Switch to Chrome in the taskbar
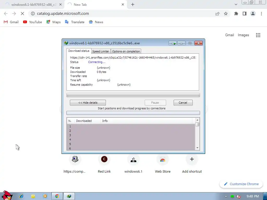This screenshot has height=200, width=267. (57, 196)
